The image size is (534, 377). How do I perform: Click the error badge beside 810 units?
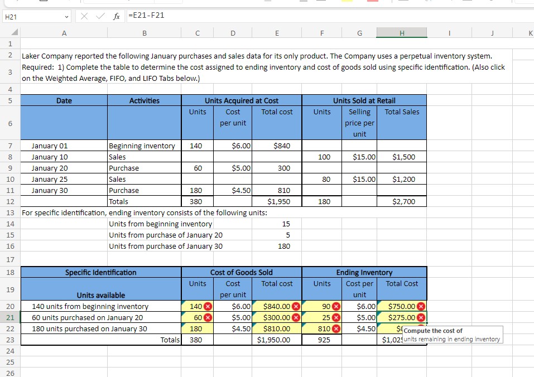tap(334, 328)
